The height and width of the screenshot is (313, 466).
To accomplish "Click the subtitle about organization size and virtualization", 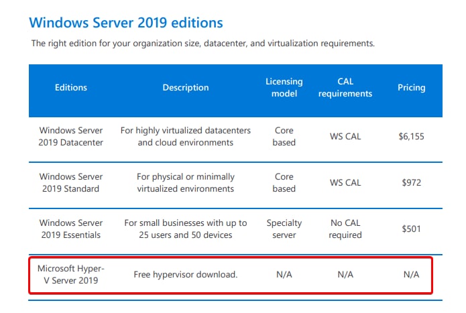I will click(x=203, y=44).
